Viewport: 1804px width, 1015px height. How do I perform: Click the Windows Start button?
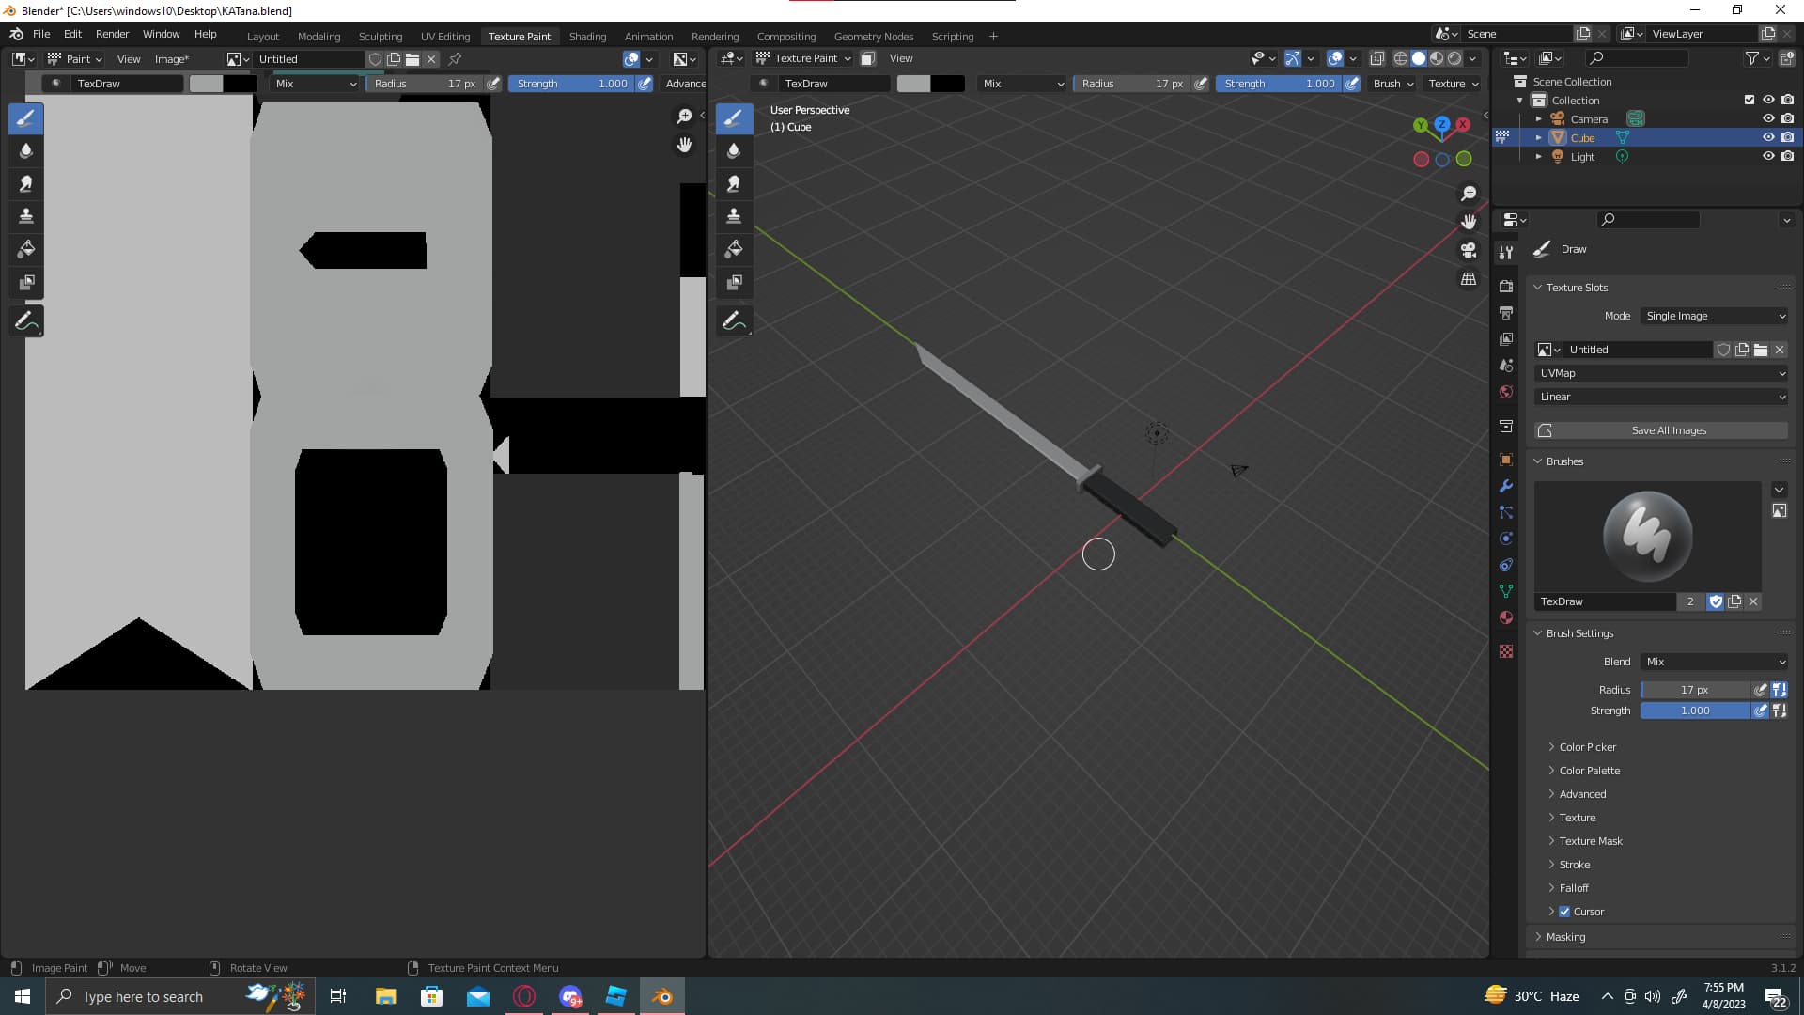[23, 996]
